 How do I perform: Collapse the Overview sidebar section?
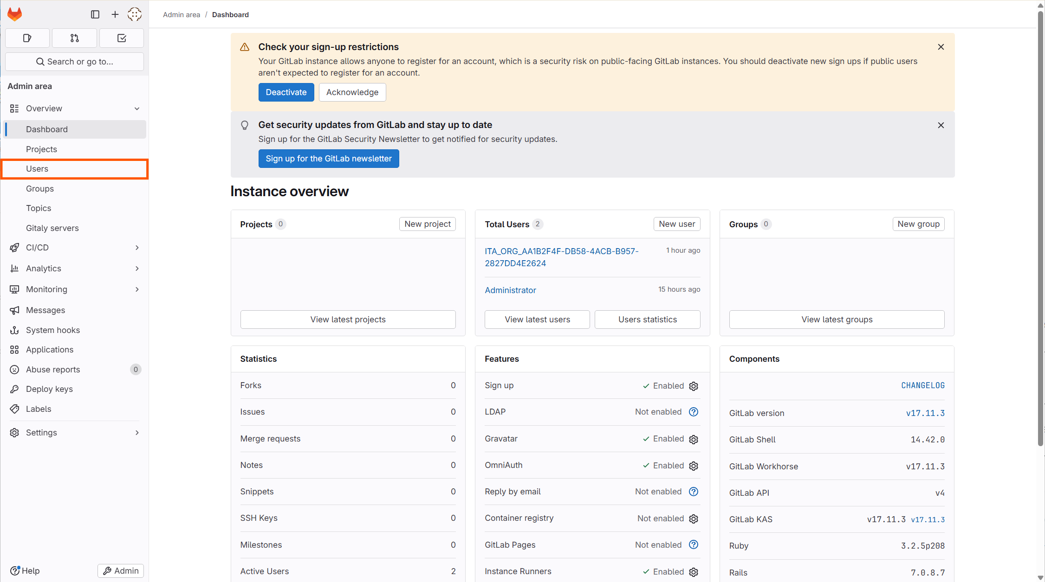137,109
